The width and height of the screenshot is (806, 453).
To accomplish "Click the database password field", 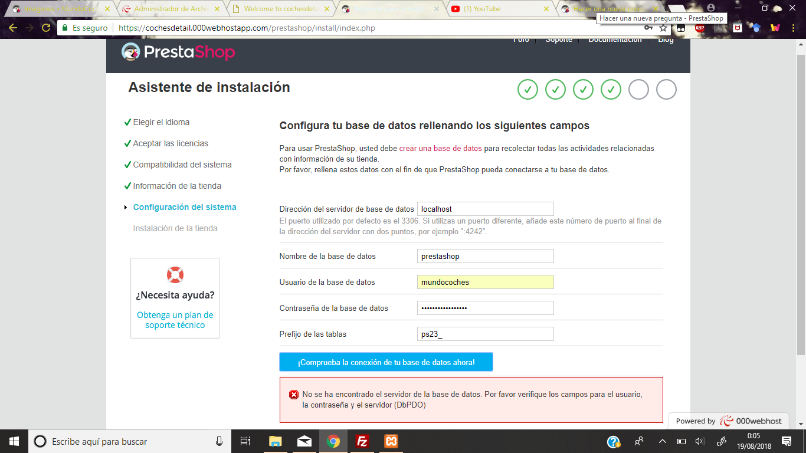I will 486,308.
